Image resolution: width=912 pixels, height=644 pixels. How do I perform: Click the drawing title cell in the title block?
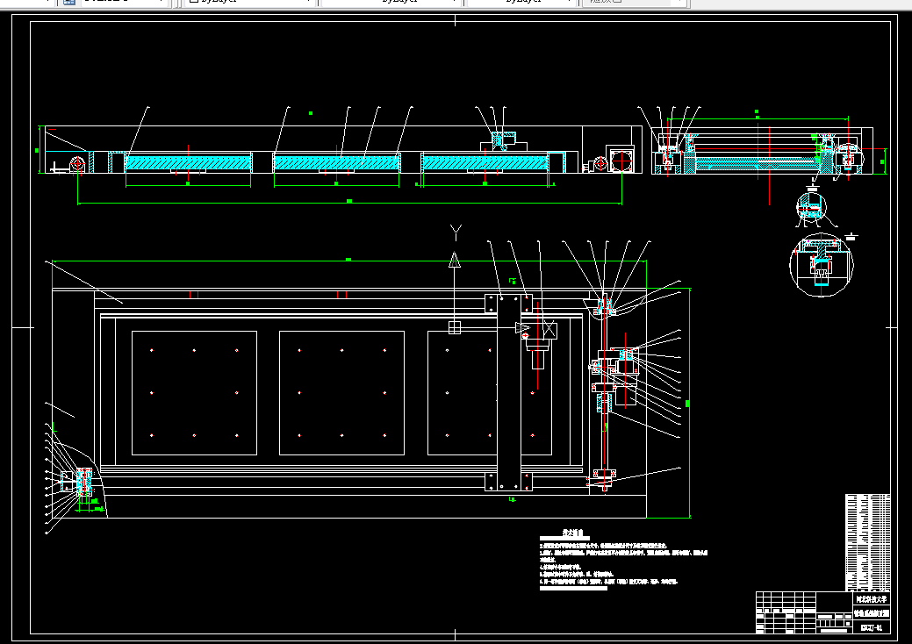[872, 613]
